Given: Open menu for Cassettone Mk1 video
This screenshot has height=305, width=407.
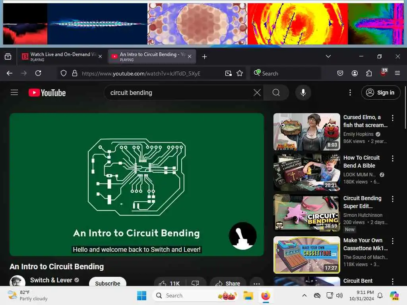Looking at the screenshot, I should [392, 241].
